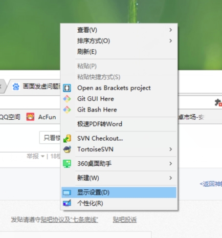Click the Git Bash Here icon
This screenshot has height=238, width=222.
point(67,110)
